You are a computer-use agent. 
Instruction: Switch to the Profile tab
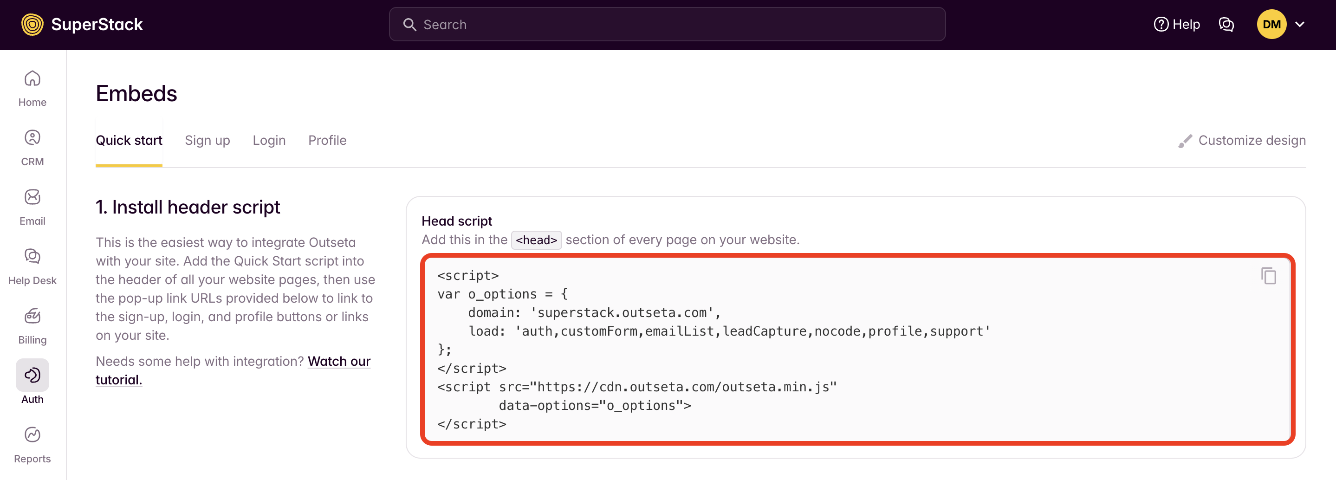coord(327,141)
